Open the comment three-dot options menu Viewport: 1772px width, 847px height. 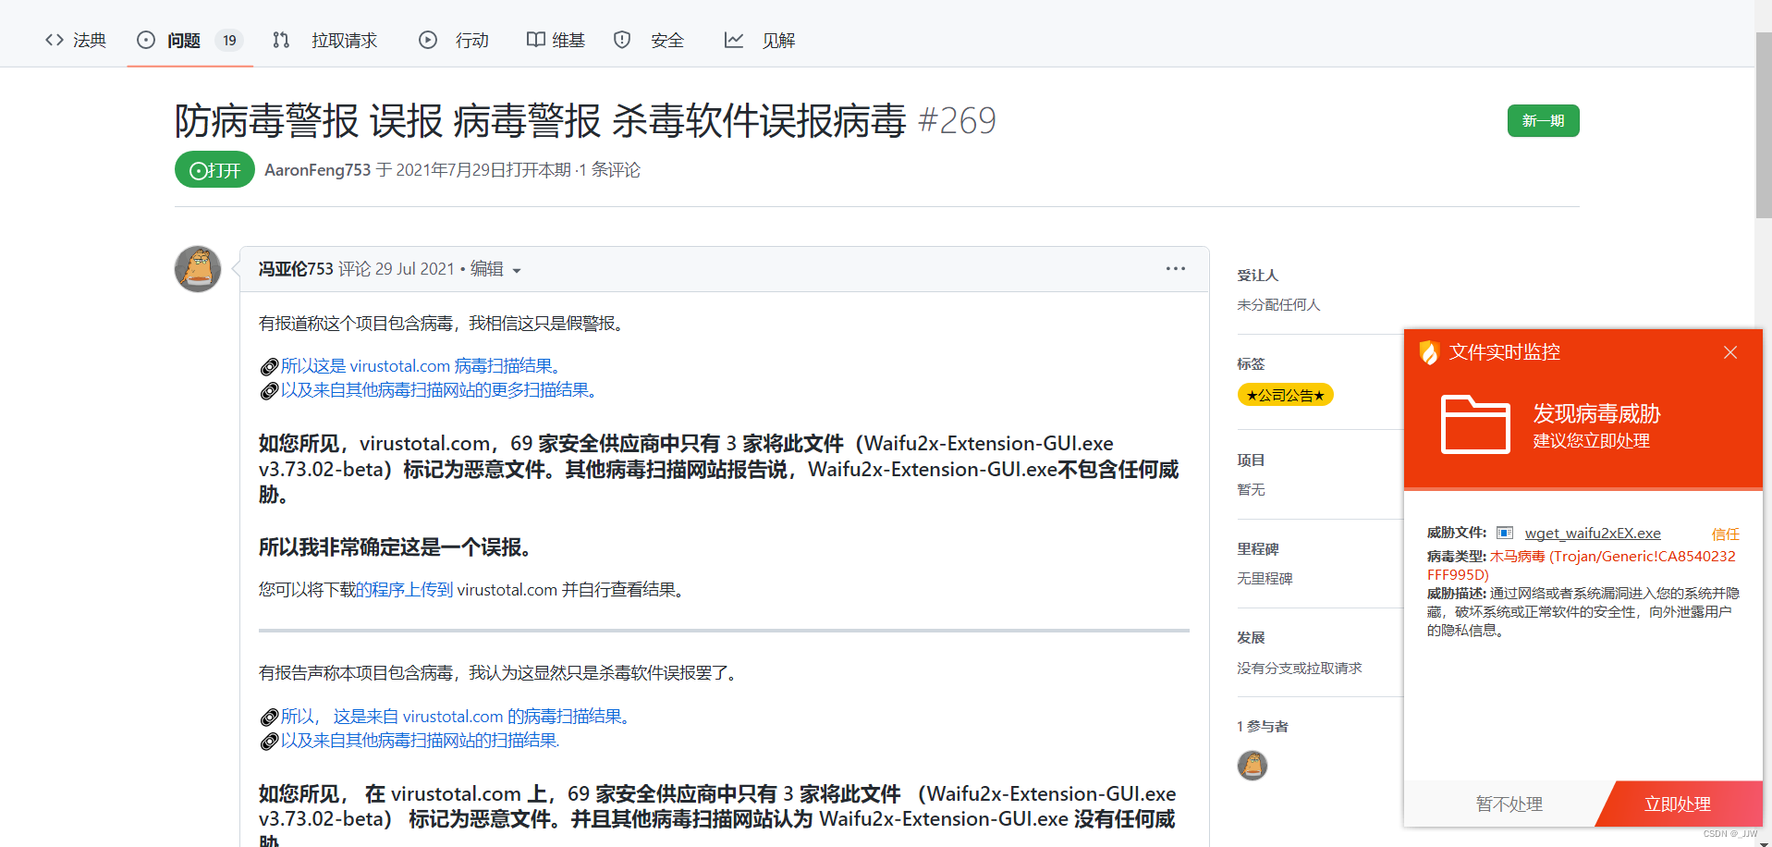[x=1175, y=268]
